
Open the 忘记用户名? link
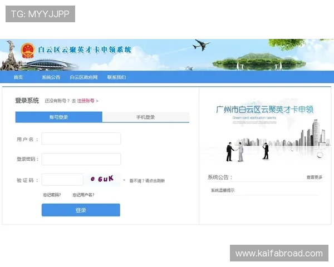(x=83, y=195)
